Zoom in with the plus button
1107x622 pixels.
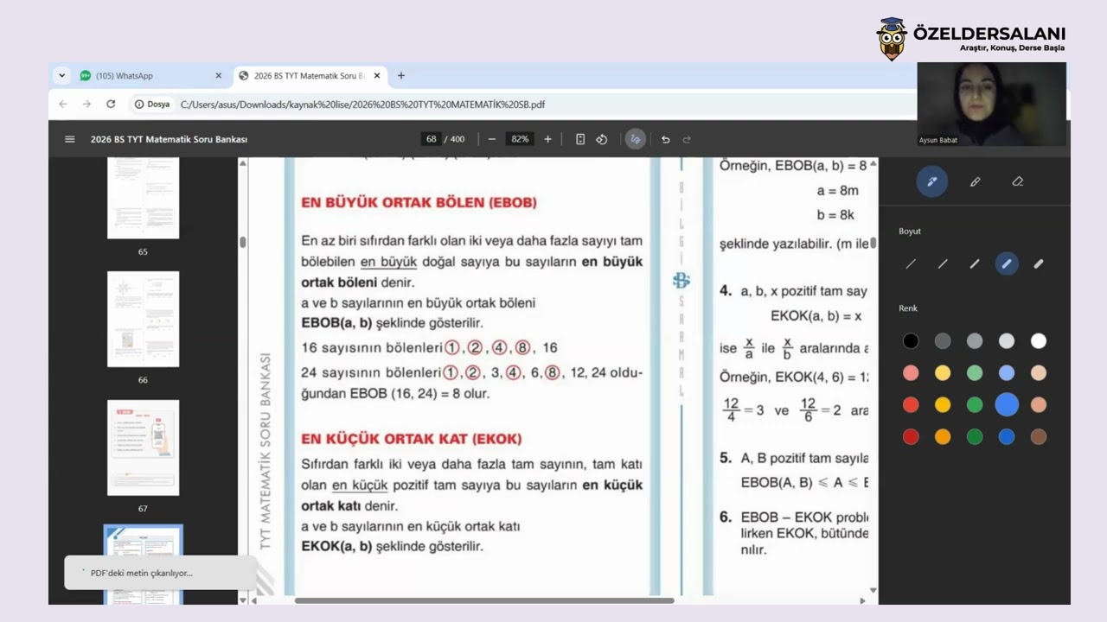point(547,139)
